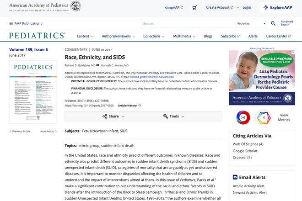Open the Blogs menu item
Screen dimensions: 302x201
208,36
